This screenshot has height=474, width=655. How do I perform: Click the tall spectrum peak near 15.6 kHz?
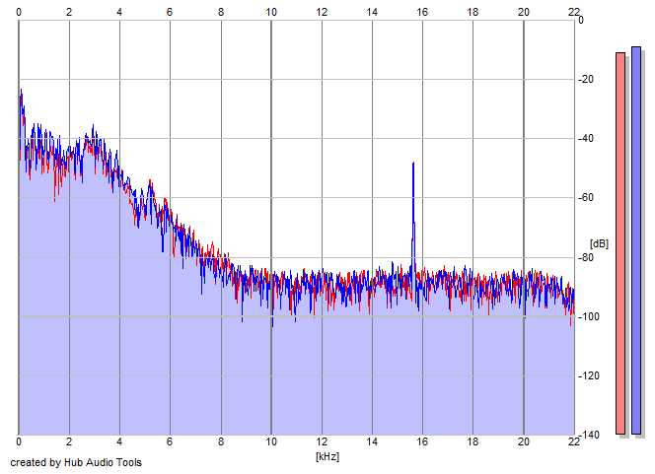coord(413,217)
